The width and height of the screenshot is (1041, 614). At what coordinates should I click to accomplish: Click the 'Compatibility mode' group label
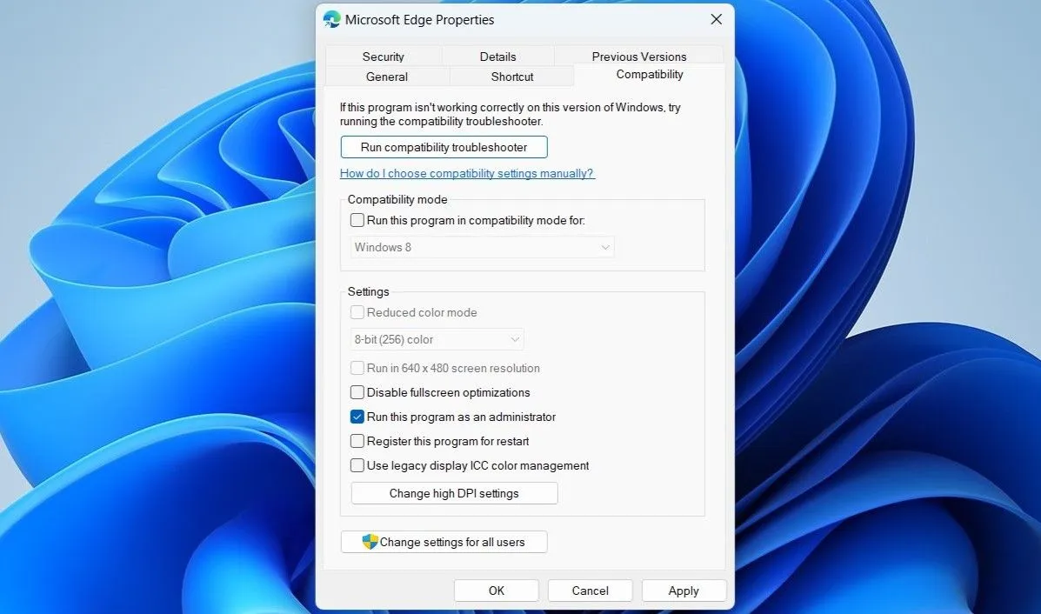(397, 199)
